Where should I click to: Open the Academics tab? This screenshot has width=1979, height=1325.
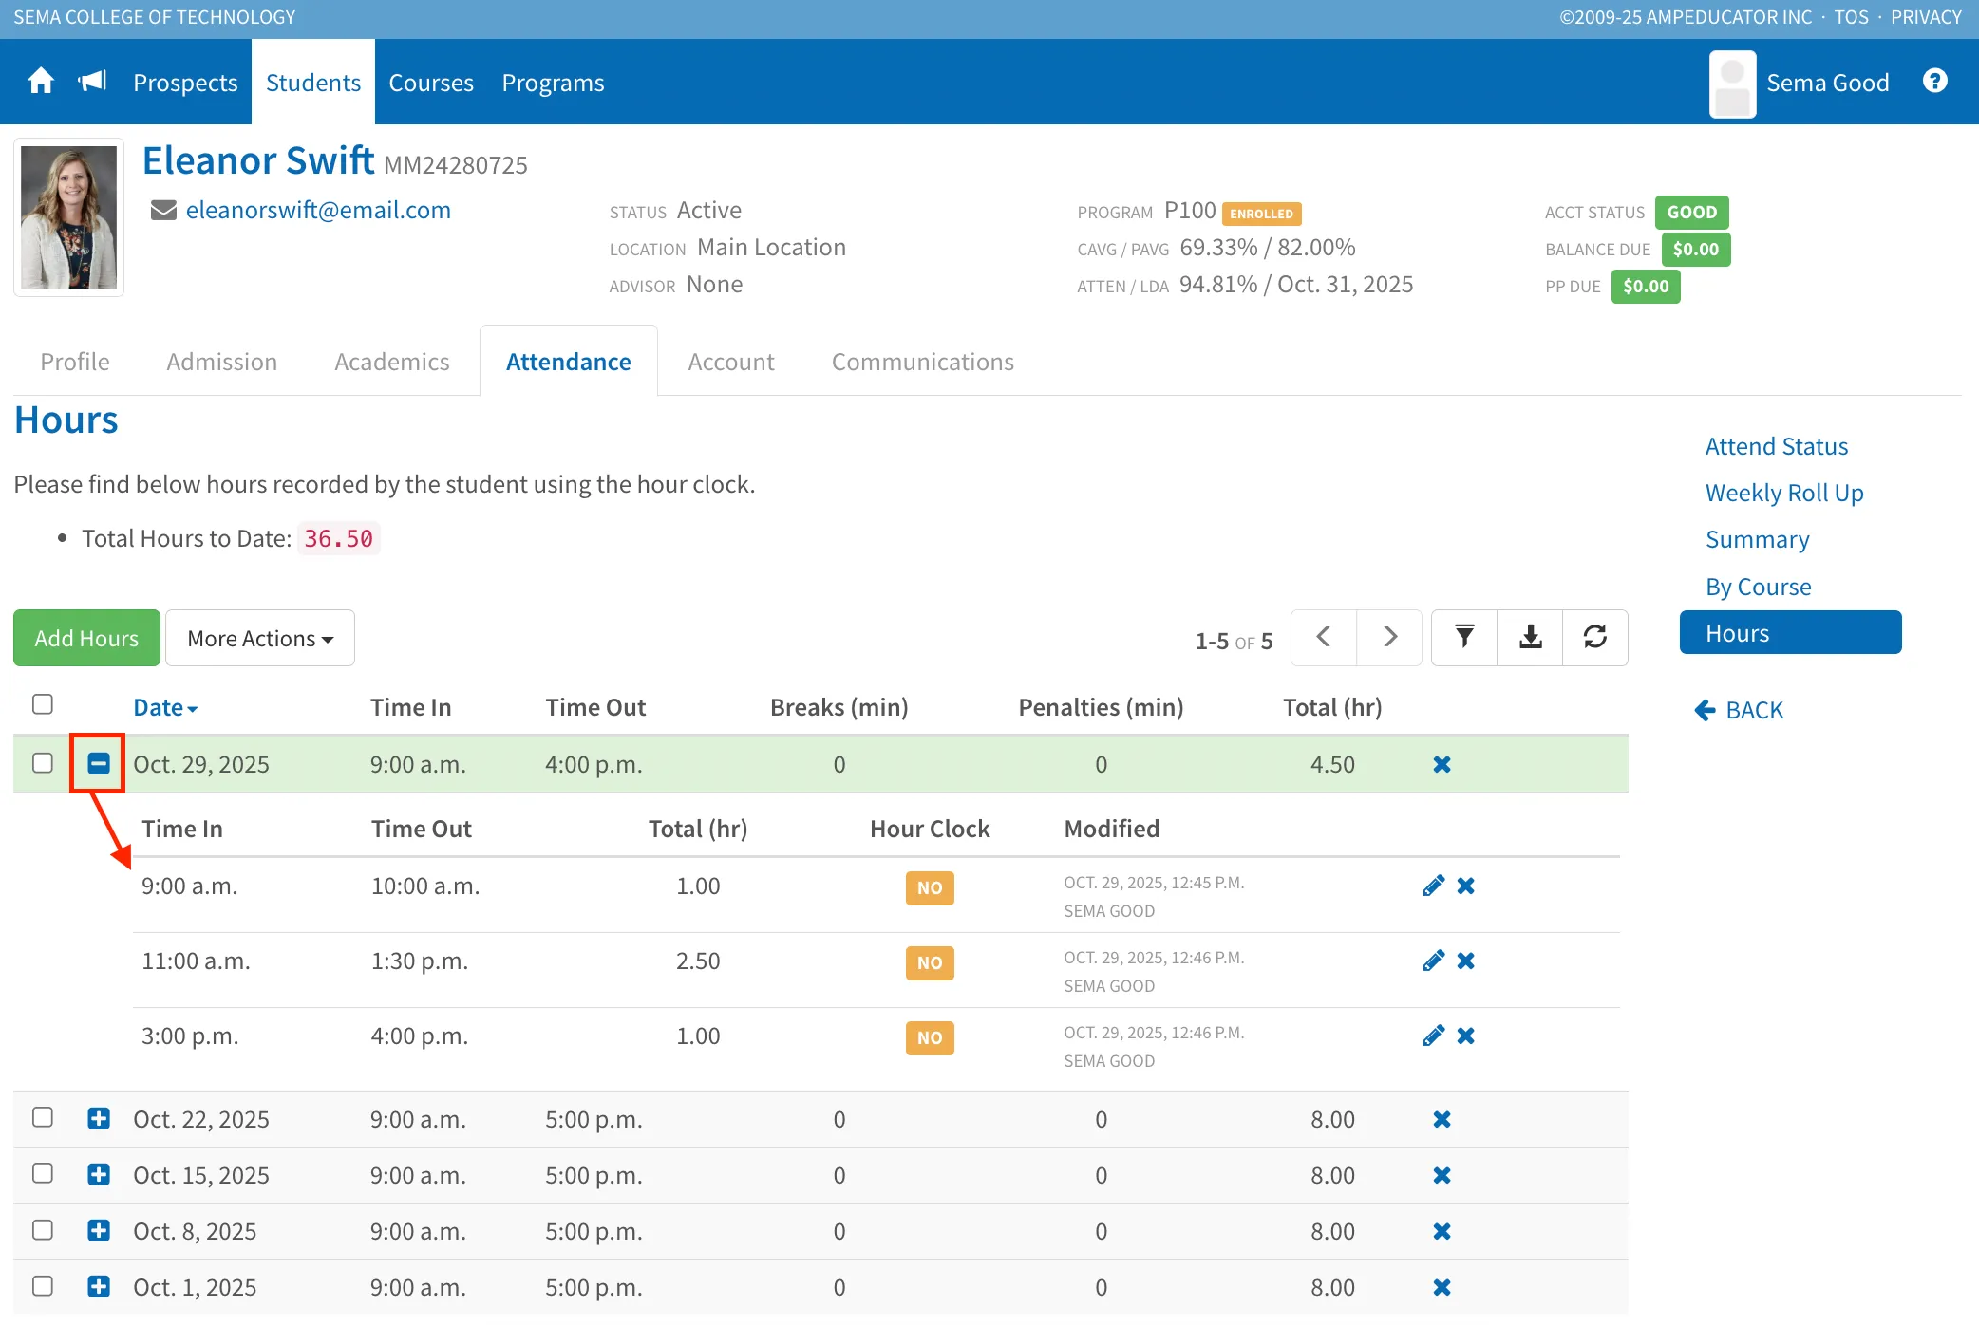click(x=392, y=362)
